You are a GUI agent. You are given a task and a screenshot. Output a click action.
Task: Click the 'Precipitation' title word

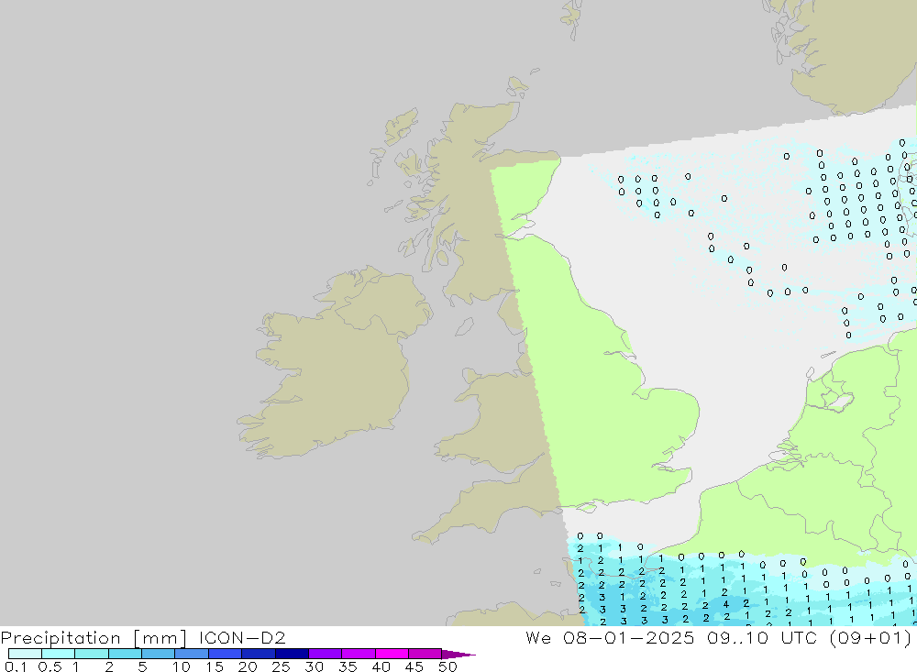click(x=61, y=638)
